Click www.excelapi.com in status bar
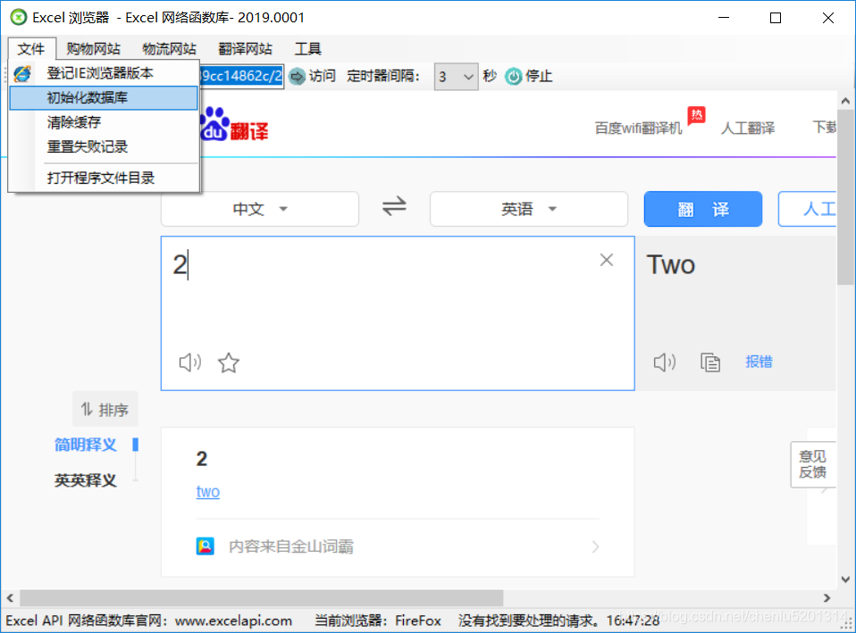The width and height of the screenshot is (856, 633). click(233, 621)
